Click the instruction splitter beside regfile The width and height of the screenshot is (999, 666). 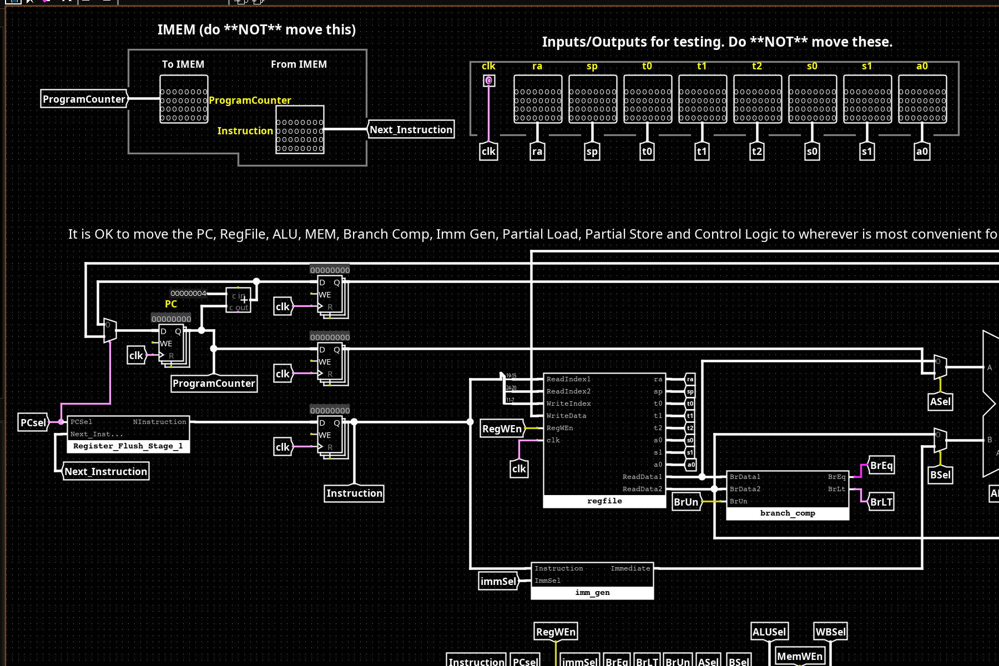(x=503, y=387)
